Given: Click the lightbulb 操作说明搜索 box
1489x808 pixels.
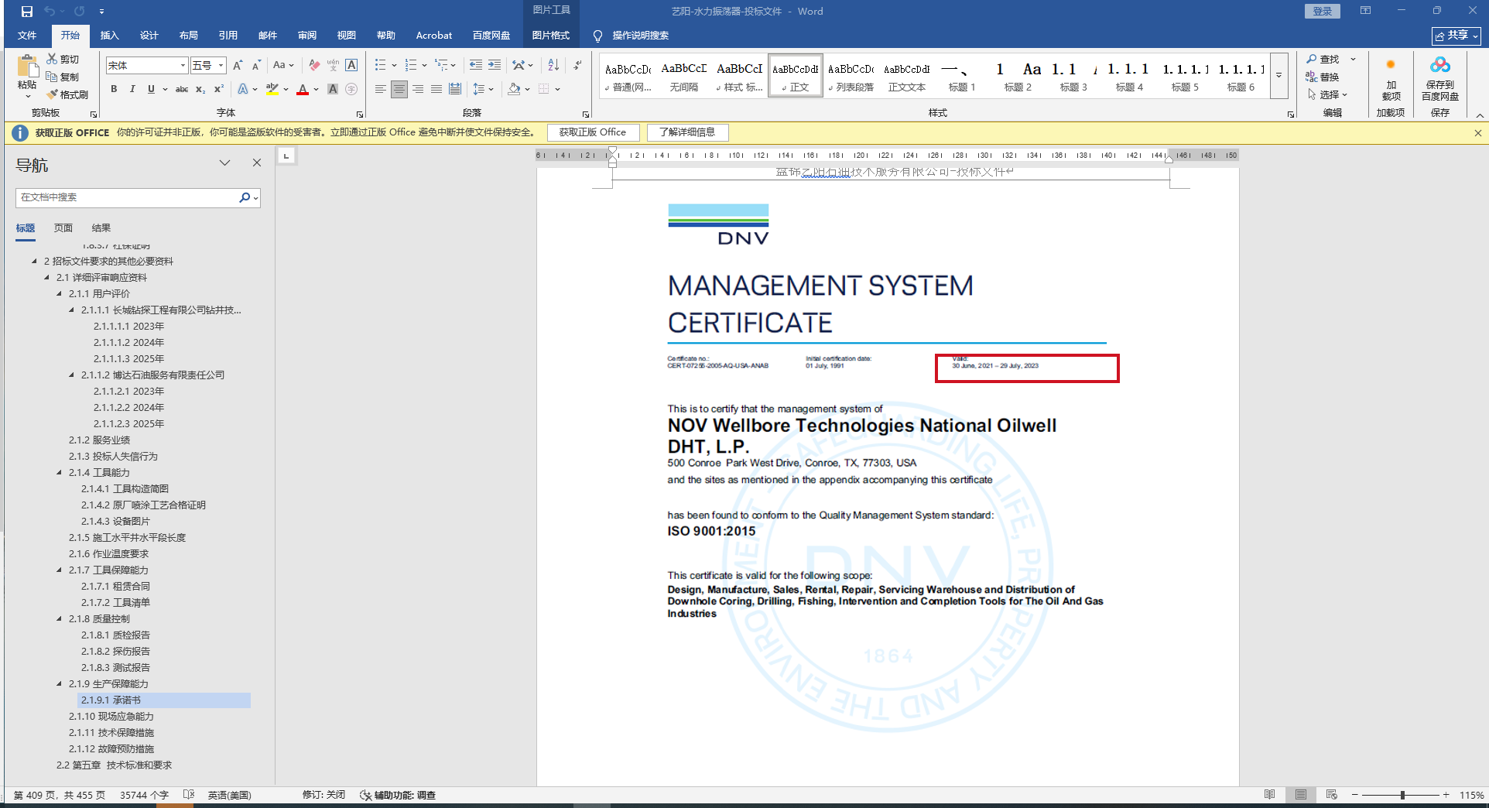Looking at the screenshot, I should point(632,36).
